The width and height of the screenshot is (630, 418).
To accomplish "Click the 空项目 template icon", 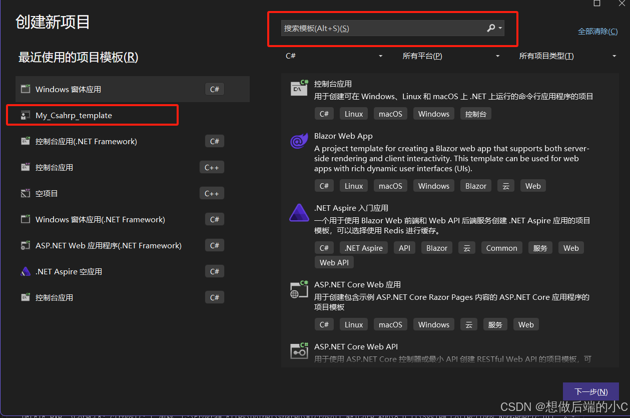I will point(26,193).
